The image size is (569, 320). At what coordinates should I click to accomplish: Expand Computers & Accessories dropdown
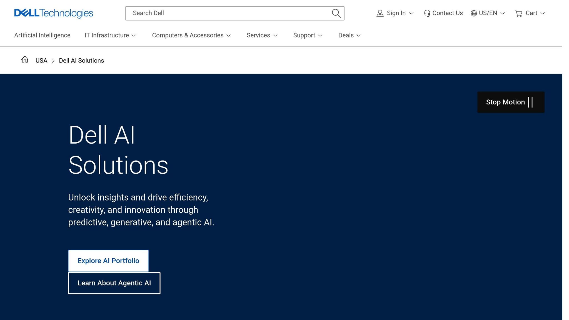191,35
